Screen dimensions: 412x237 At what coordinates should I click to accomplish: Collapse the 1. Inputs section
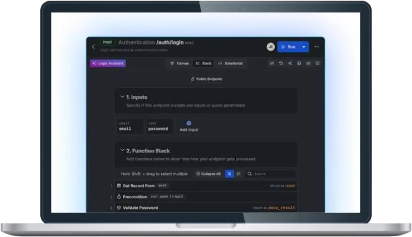click(x=122, y=97)
